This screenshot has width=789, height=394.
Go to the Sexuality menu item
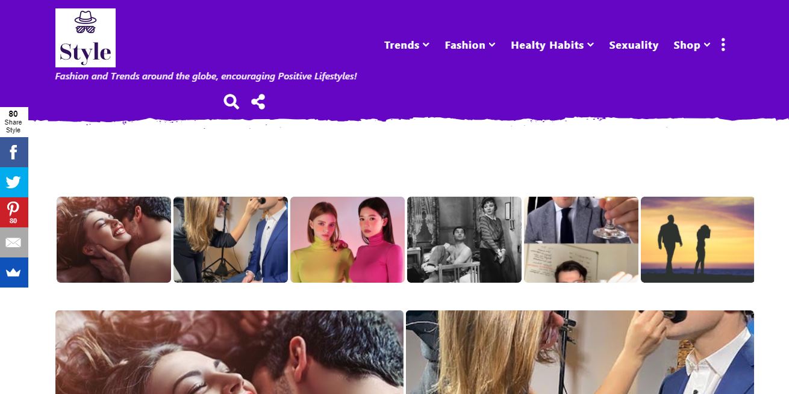click(x=634, y=45)
